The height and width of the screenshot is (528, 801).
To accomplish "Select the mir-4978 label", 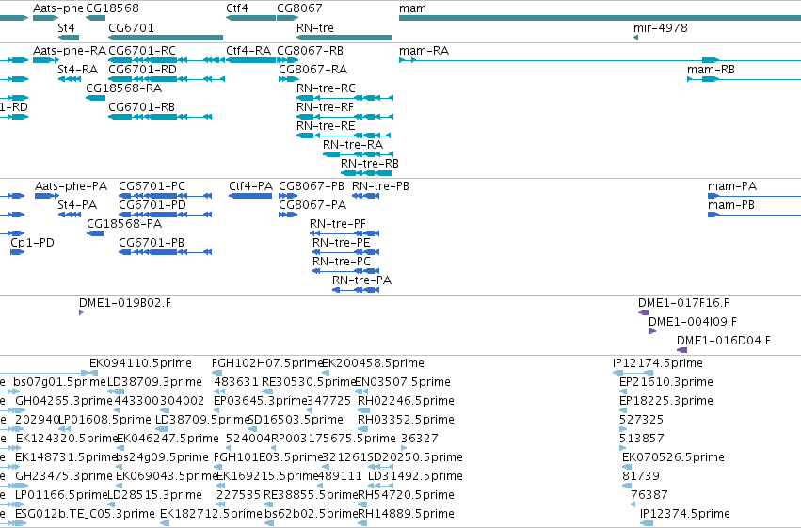I will click(x=661, y=28).
